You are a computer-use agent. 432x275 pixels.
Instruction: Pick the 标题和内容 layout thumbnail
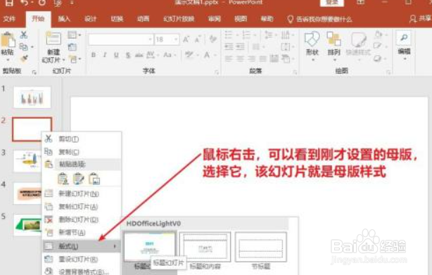pos(205,247)
